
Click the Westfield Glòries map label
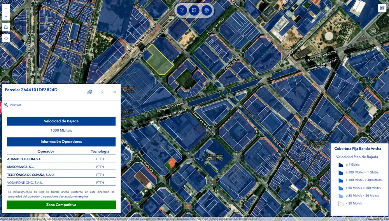[x=128, y=90]
